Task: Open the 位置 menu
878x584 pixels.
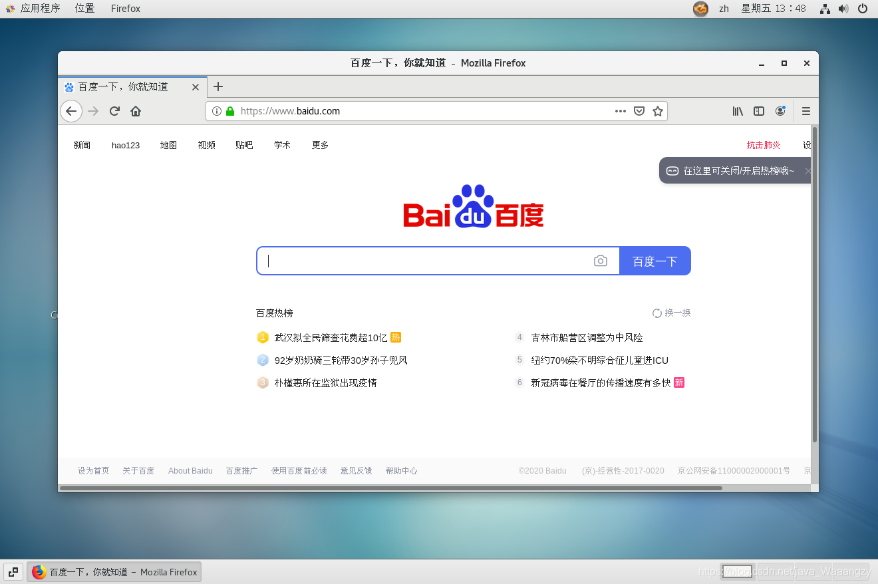Action: (84, 9)
